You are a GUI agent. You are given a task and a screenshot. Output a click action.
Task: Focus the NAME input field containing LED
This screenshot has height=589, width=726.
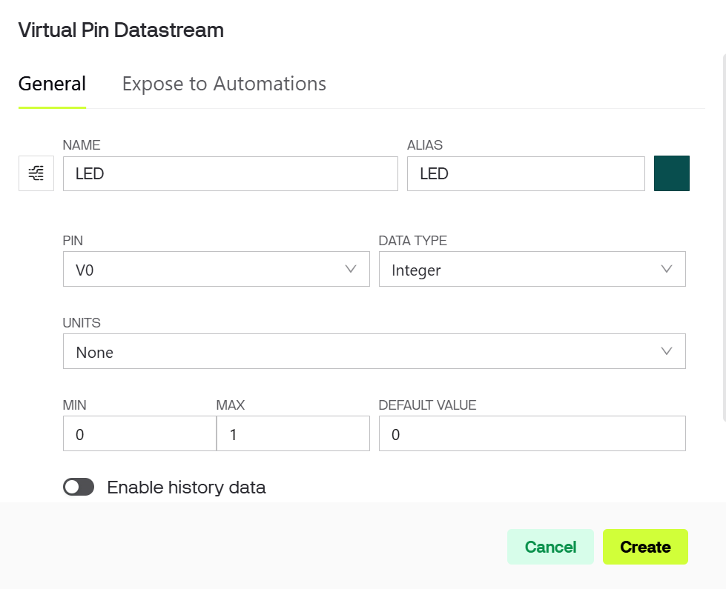(x=230, y=174)
